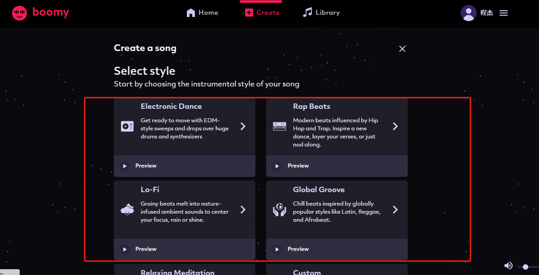Click the user profile avatar icon

click(468, 13)
